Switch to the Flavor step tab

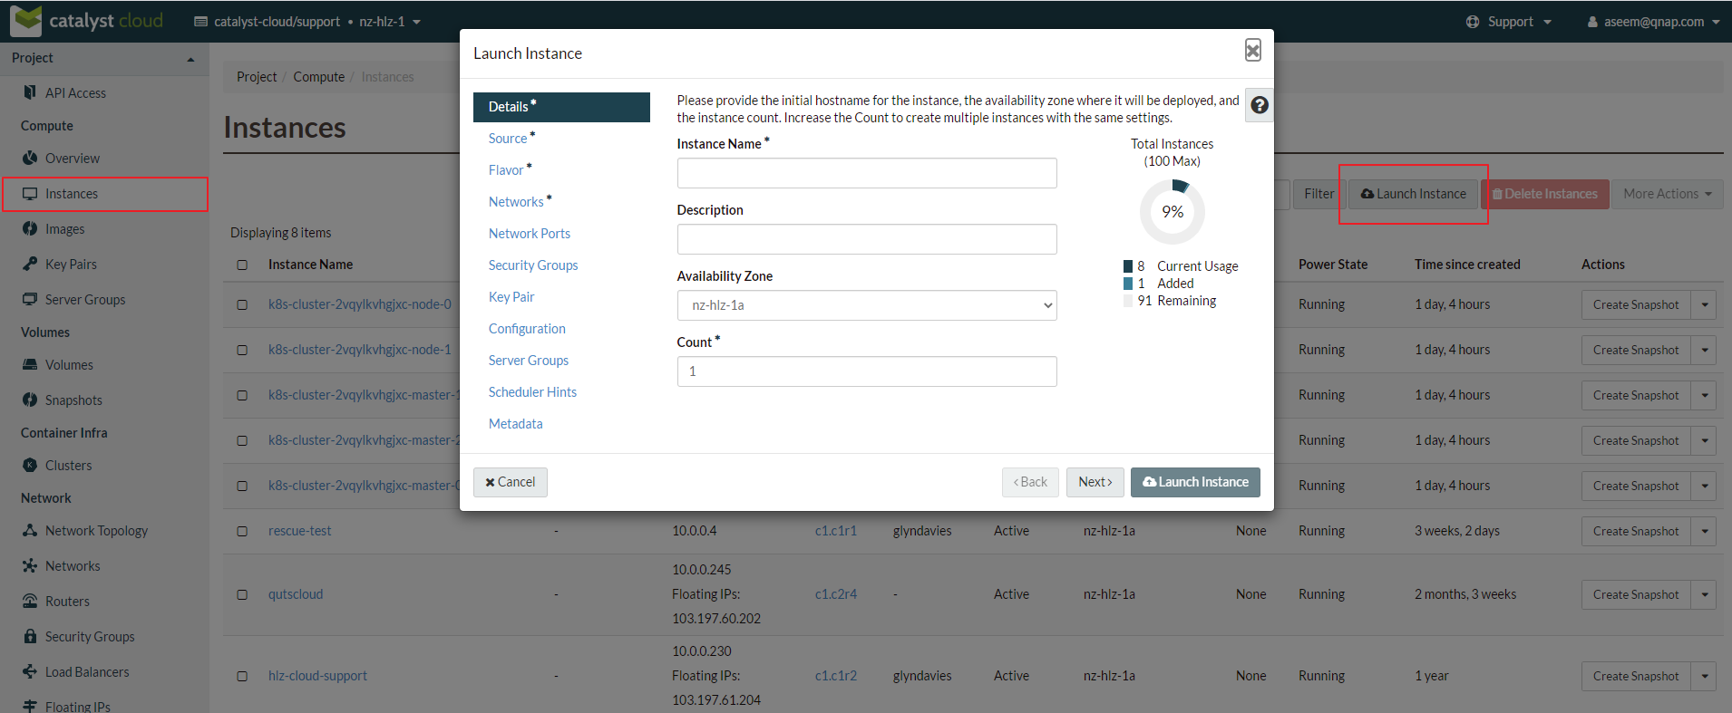tap(506, 170)
